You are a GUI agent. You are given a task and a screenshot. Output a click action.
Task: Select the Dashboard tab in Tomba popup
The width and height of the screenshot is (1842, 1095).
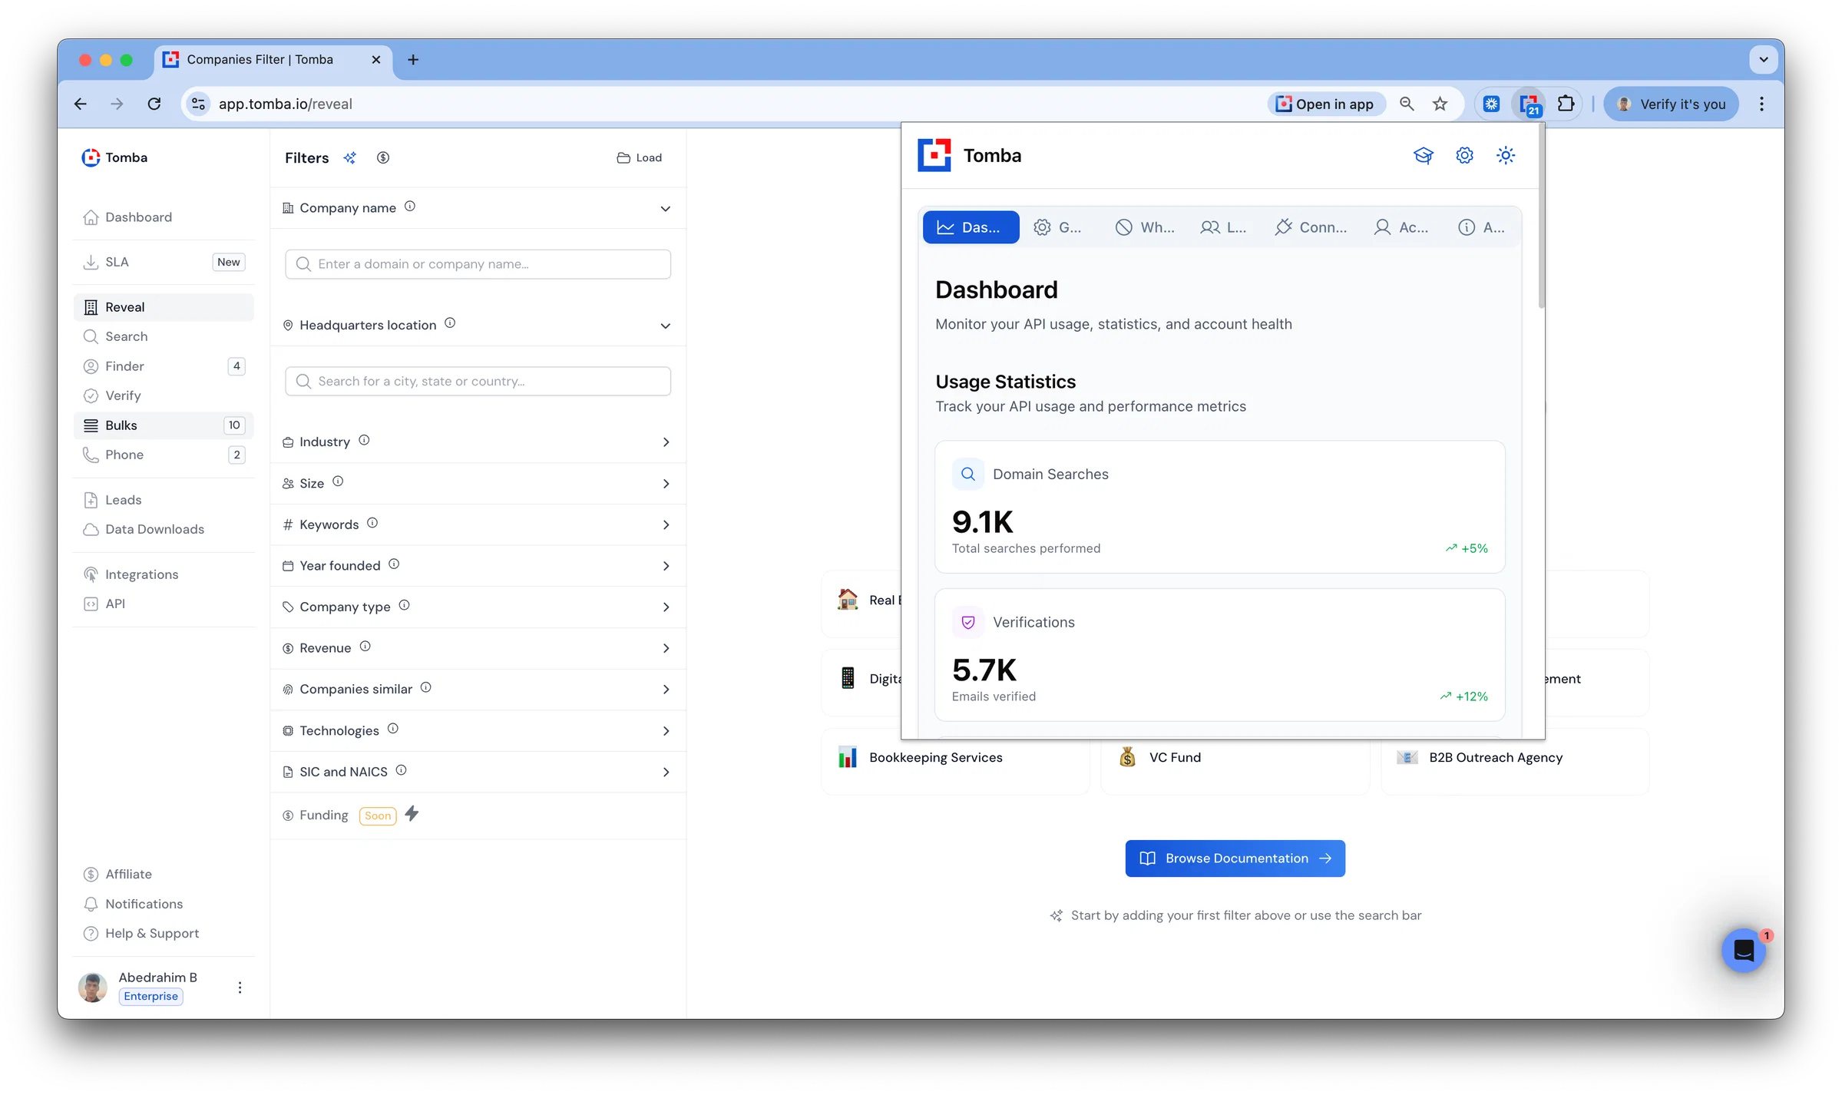(x=971, y=227)
